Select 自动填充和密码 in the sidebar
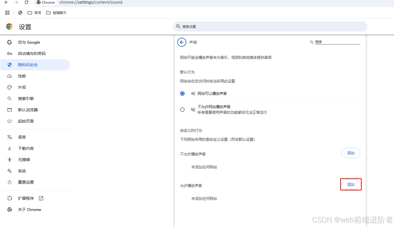The width and height of the screenshot is (394, 227). tap(32, 53)
